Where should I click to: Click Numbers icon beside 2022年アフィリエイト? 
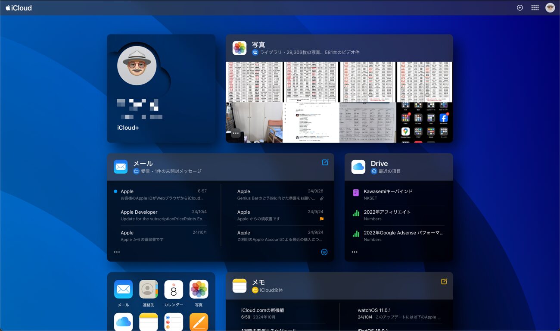(x=356, y=213)
